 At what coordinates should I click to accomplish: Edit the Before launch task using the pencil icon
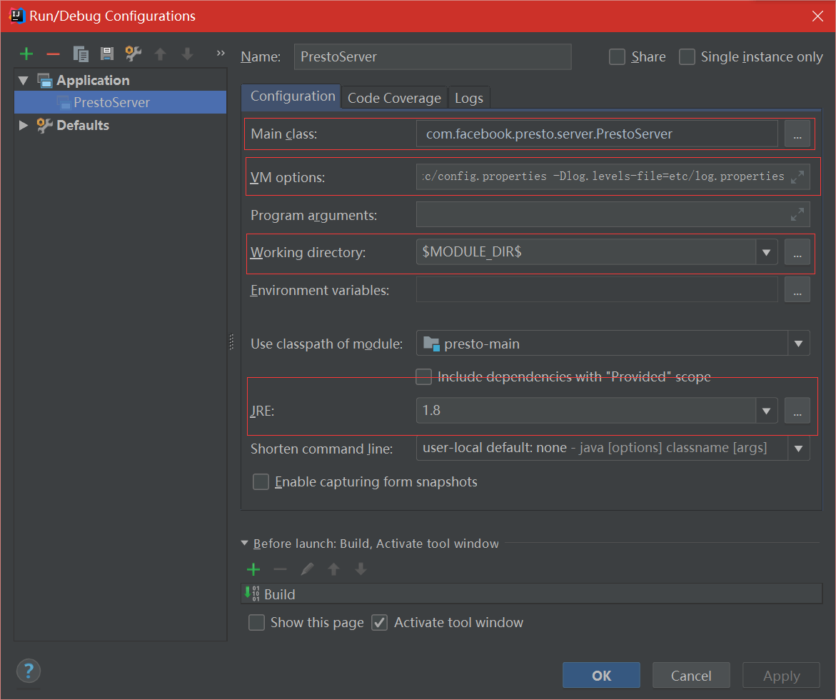(307, 569)
